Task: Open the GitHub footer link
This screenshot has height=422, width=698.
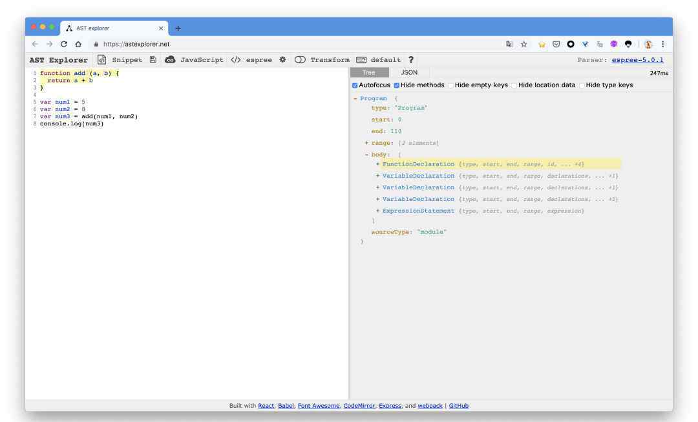Action: pos(458,406)
